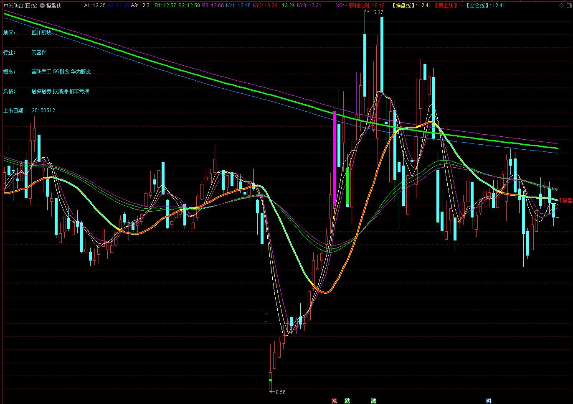Click the 四川板块 region text
Screen dimensions: 573x404
click(x=42, y=33)
